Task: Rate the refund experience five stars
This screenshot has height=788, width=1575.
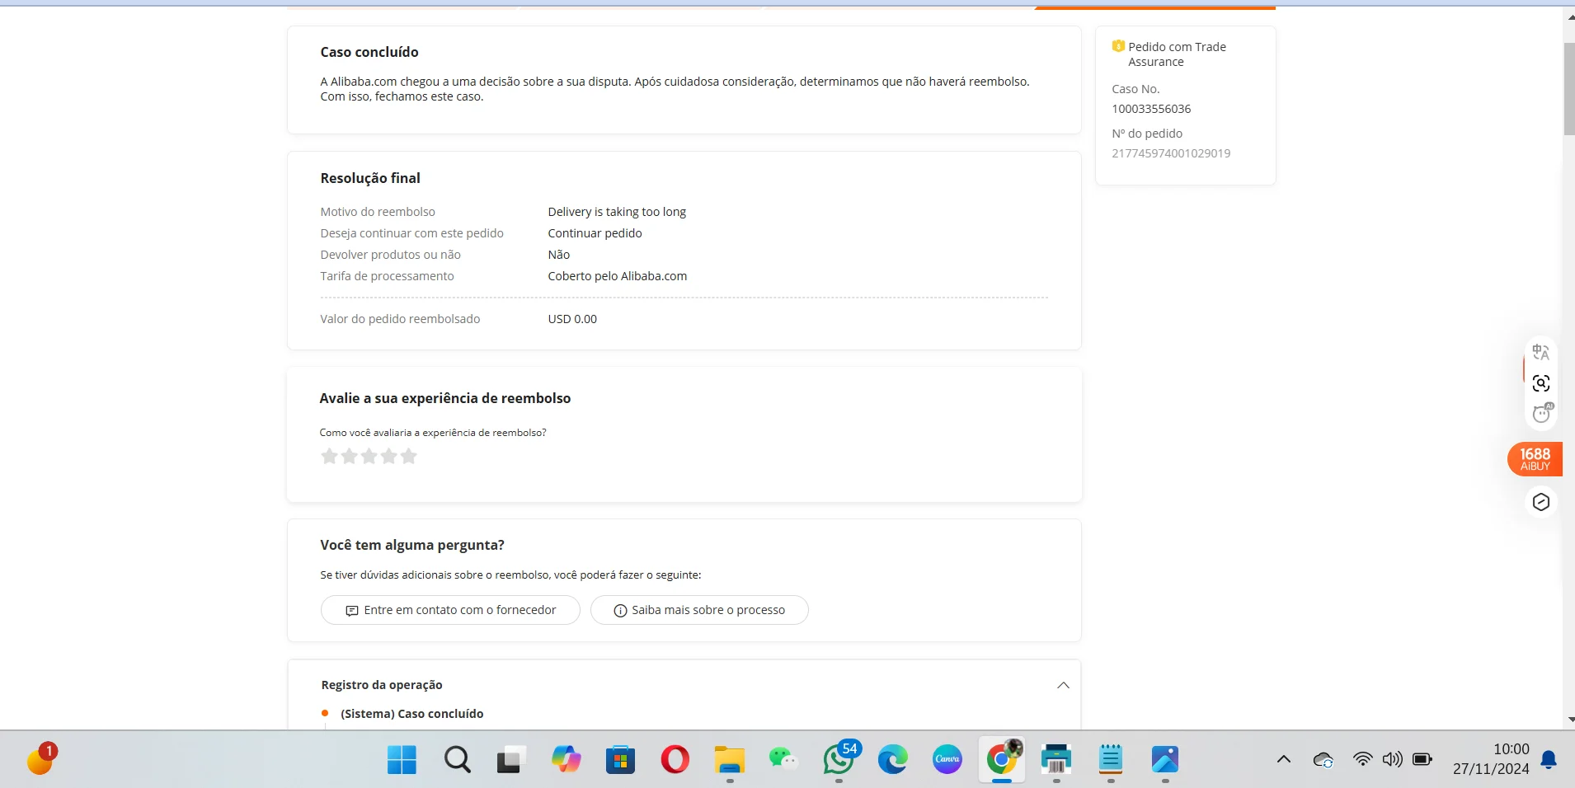Action: coord(408,456)
